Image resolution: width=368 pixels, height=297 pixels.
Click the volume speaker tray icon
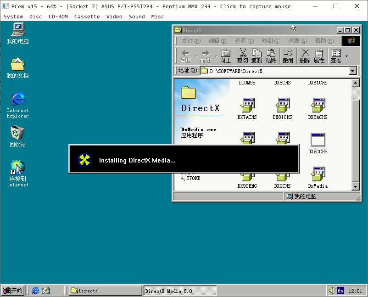331,291
